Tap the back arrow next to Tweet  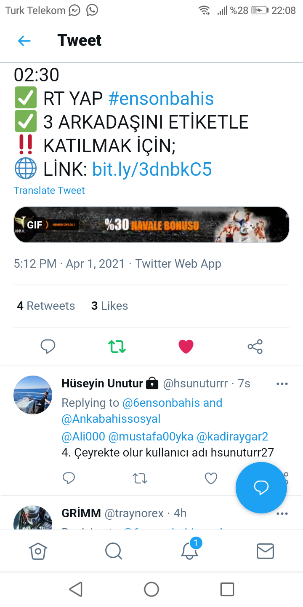click(24, 41)
